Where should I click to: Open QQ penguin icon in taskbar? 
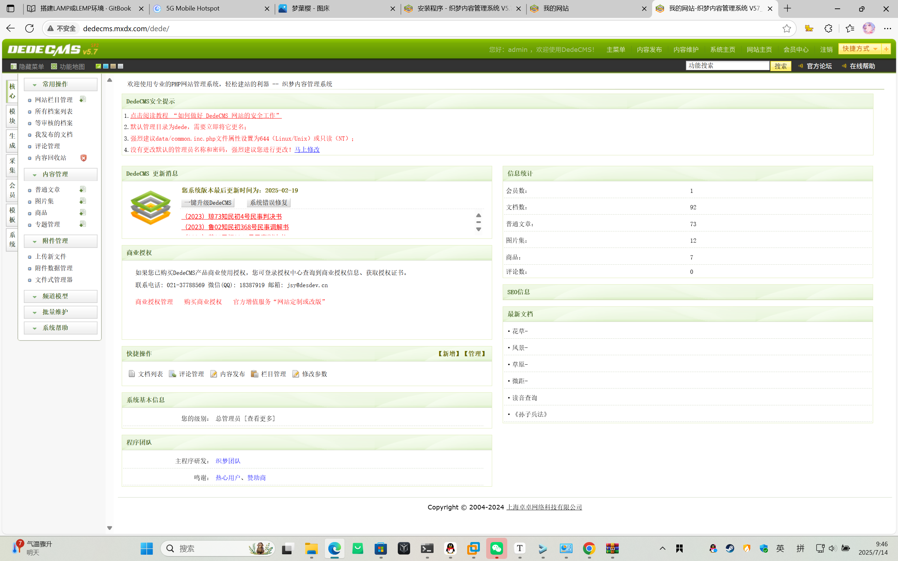(x=450, y=548)
